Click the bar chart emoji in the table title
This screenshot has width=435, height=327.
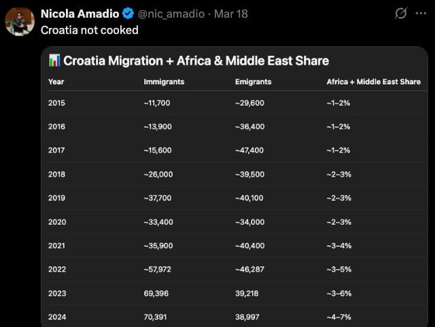coord(55,61)
